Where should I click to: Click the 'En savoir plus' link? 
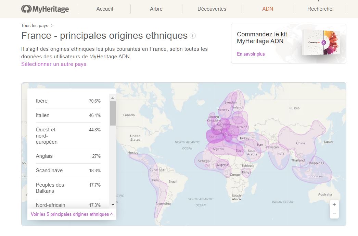click(251, 54)
